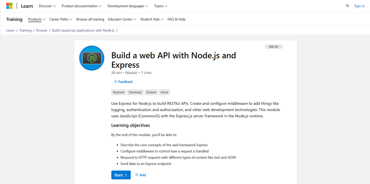Open the Student Hub dropdown
370x184 pixels.
(x=152, y=19)
